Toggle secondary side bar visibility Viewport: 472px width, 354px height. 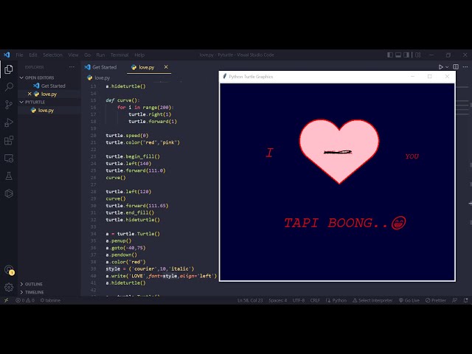pos(406,55)
